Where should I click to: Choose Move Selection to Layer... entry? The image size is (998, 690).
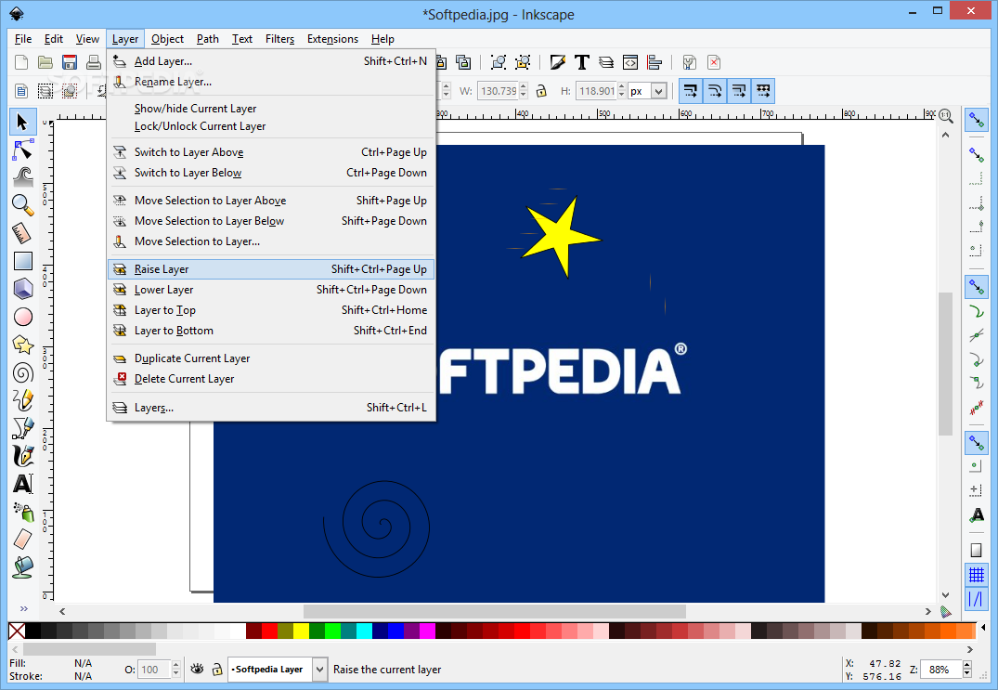tap(271, 241)
